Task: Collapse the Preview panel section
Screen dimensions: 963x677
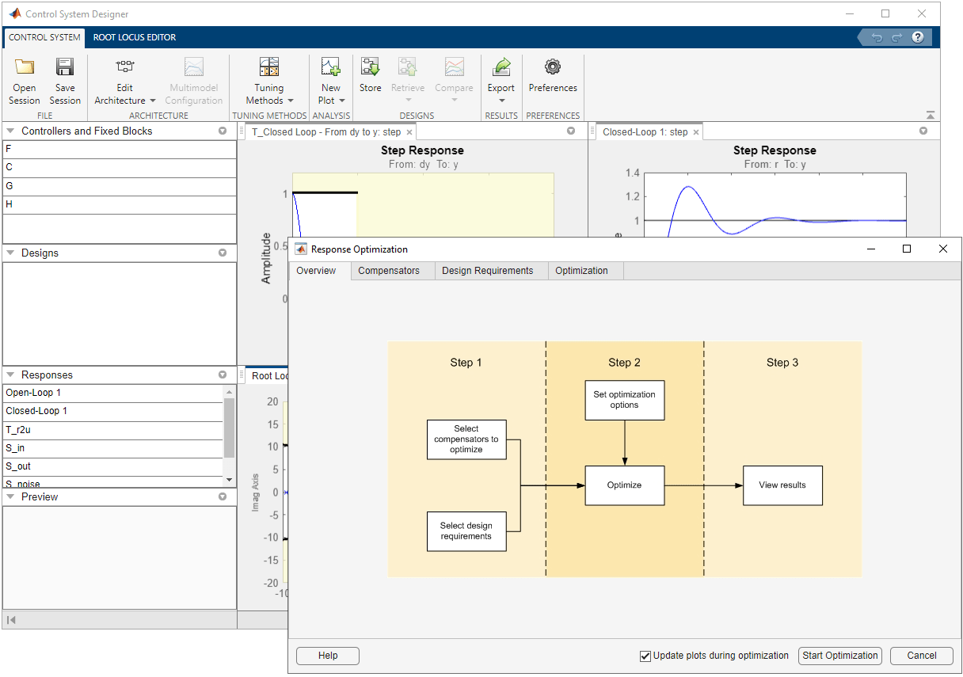Action: [x=11, y=497]
